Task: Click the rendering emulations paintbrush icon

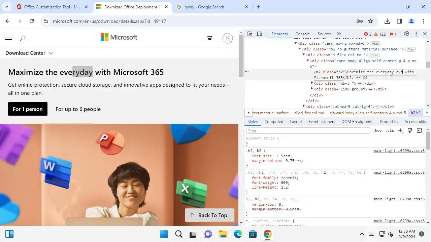Action: 410,131
